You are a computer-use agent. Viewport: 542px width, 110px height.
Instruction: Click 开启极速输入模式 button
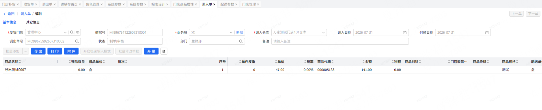click(97, 51)
